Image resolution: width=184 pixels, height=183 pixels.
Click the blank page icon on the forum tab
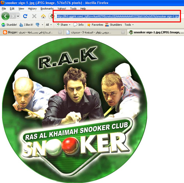(x=68, y=32)
